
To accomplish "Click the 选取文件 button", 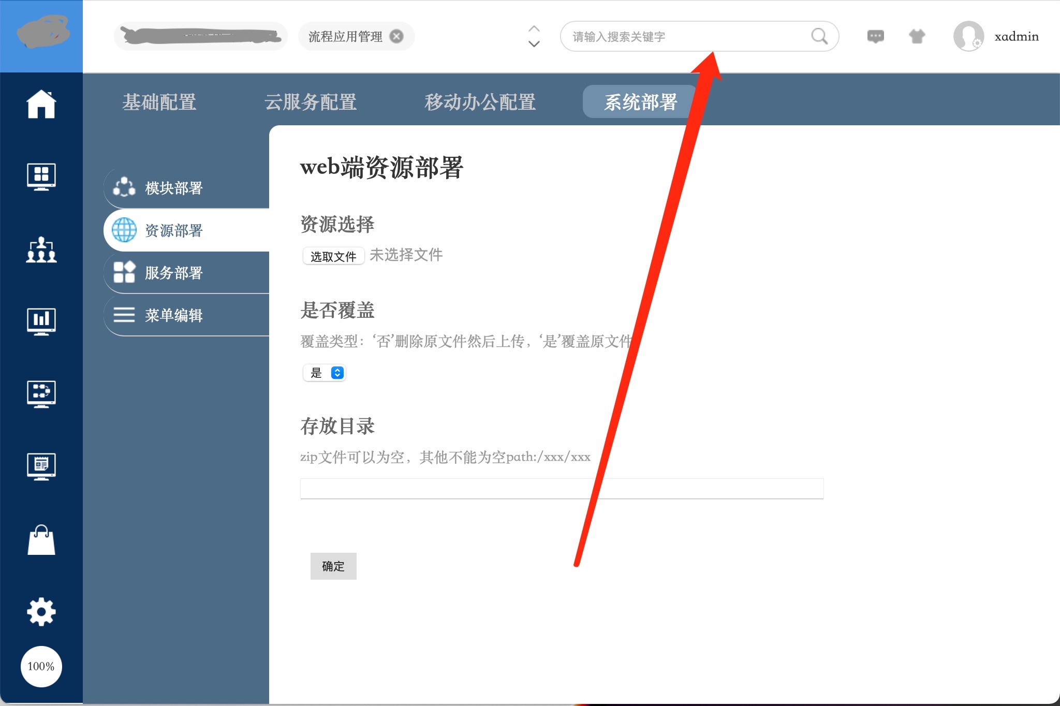I will [333, 256].
